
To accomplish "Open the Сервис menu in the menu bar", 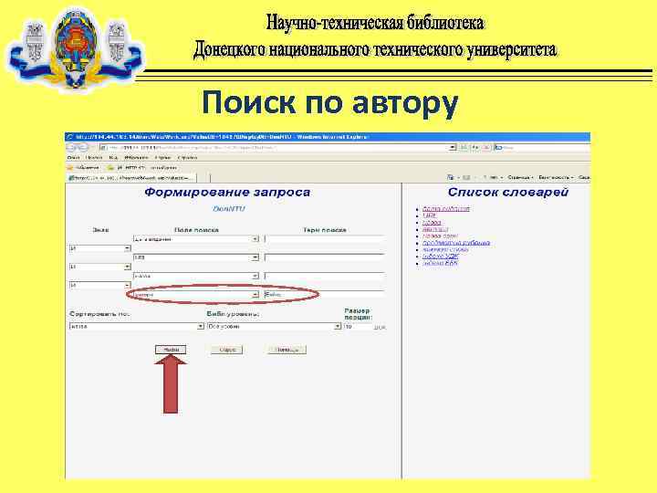I will pos(162,158).
